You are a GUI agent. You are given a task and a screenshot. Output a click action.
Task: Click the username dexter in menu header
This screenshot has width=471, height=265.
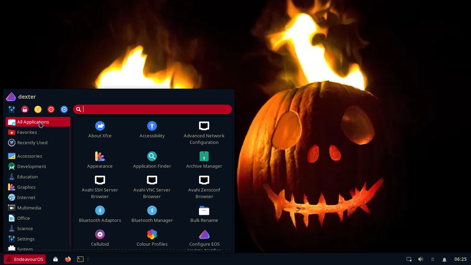pyautogui.click(x=27, y=97)
